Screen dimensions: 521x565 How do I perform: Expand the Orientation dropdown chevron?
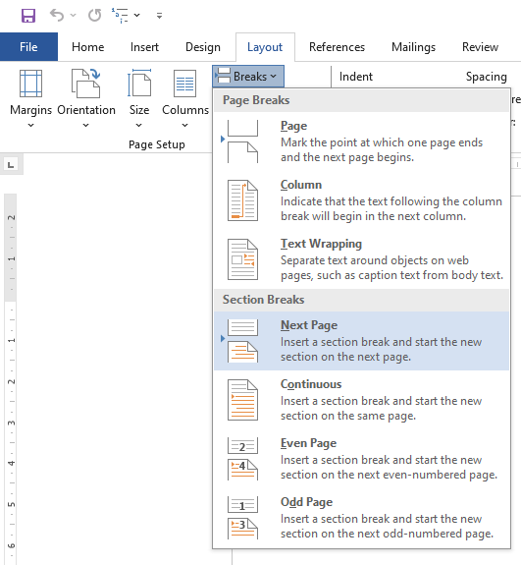(85, 126)
